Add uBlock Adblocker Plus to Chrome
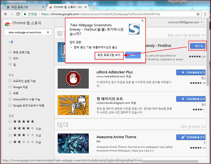 pos(191,72)
